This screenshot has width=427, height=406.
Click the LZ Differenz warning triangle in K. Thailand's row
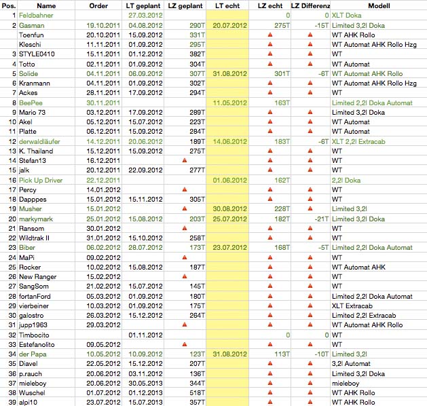pyautogui.click(x=310, y=151)
